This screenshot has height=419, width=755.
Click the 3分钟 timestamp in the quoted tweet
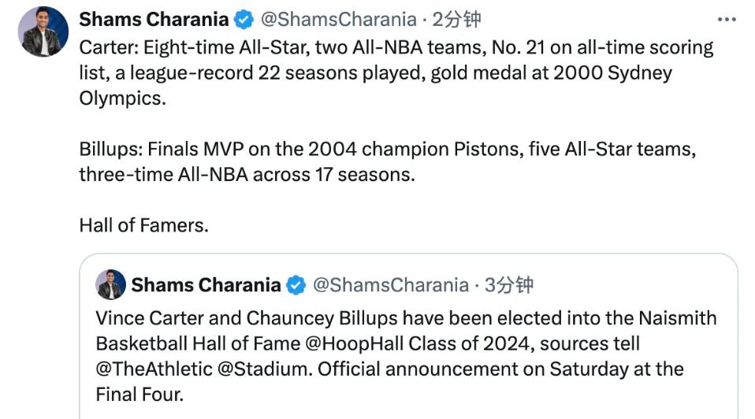click(x=508, y=285)
